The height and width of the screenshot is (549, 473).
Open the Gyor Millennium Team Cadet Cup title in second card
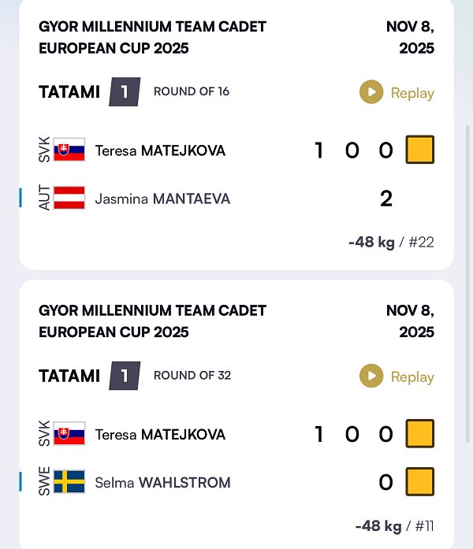click(x=153, y=321)
